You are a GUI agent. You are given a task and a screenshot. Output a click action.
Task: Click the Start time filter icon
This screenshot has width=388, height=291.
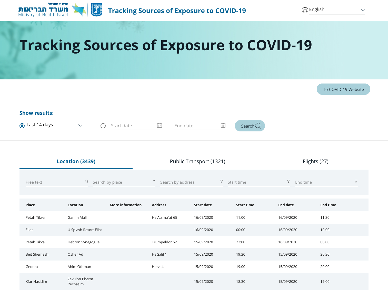tap(289, 181)
